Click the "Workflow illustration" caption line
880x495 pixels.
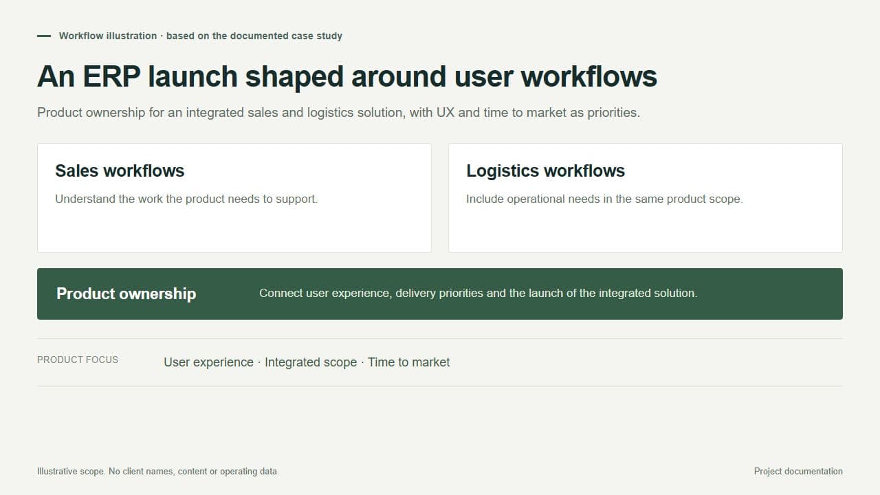point(200,36)
